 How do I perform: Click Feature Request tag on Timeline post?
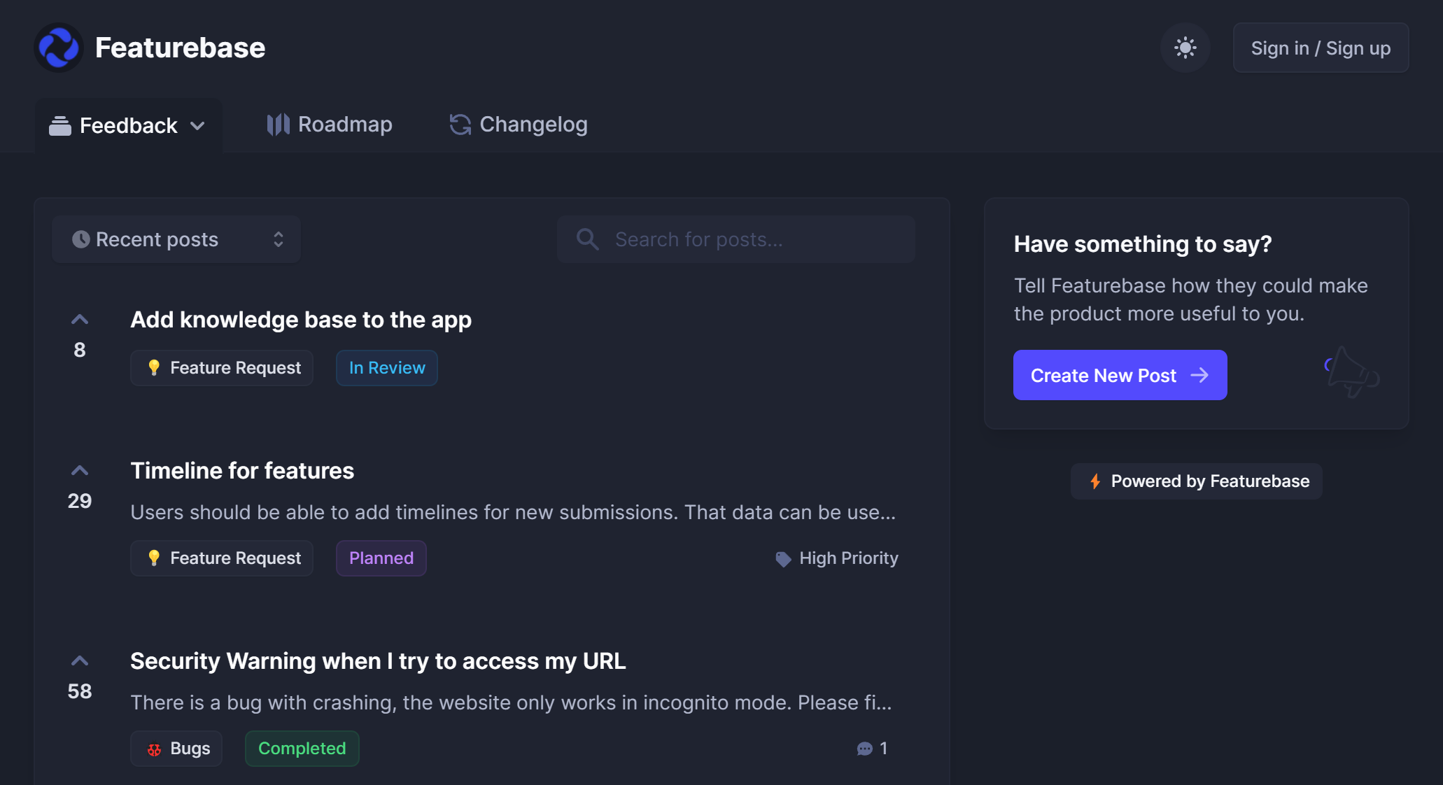[222, 558]
